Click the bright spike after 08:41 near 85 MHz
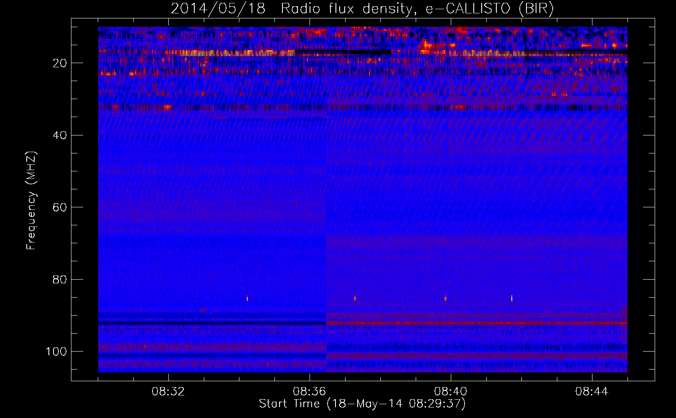Image resolution: width=676 pixels, height=418 pixels. click(512, 298)
